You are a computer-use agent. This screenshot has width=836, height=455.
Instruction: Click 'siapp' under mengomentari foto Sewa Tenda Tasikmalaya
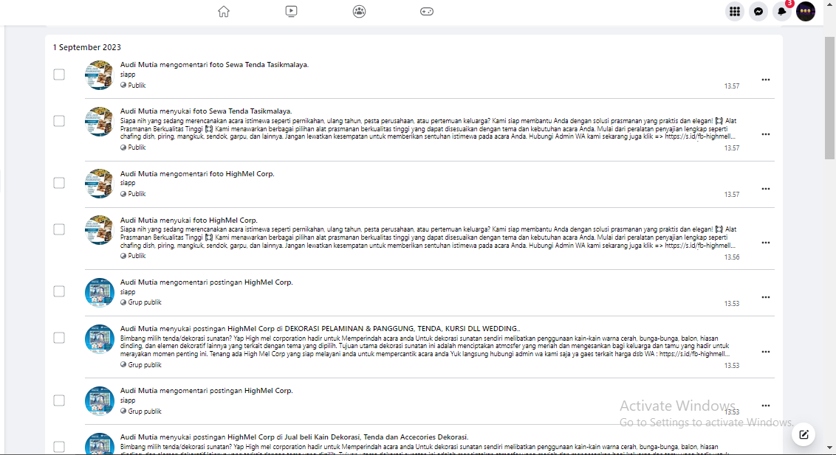[x=128, y=74]
